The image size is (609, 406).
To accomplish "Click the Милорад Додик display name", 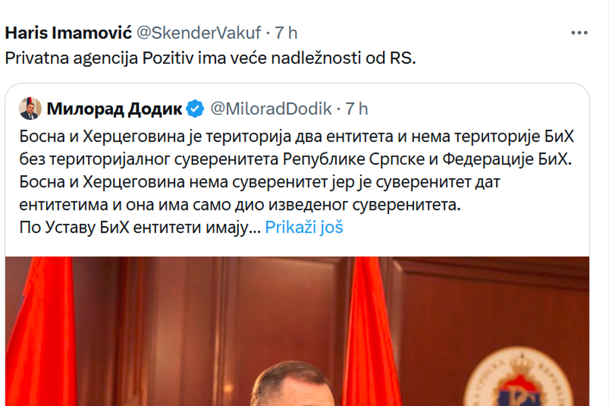I will click(x=114, y=108).
